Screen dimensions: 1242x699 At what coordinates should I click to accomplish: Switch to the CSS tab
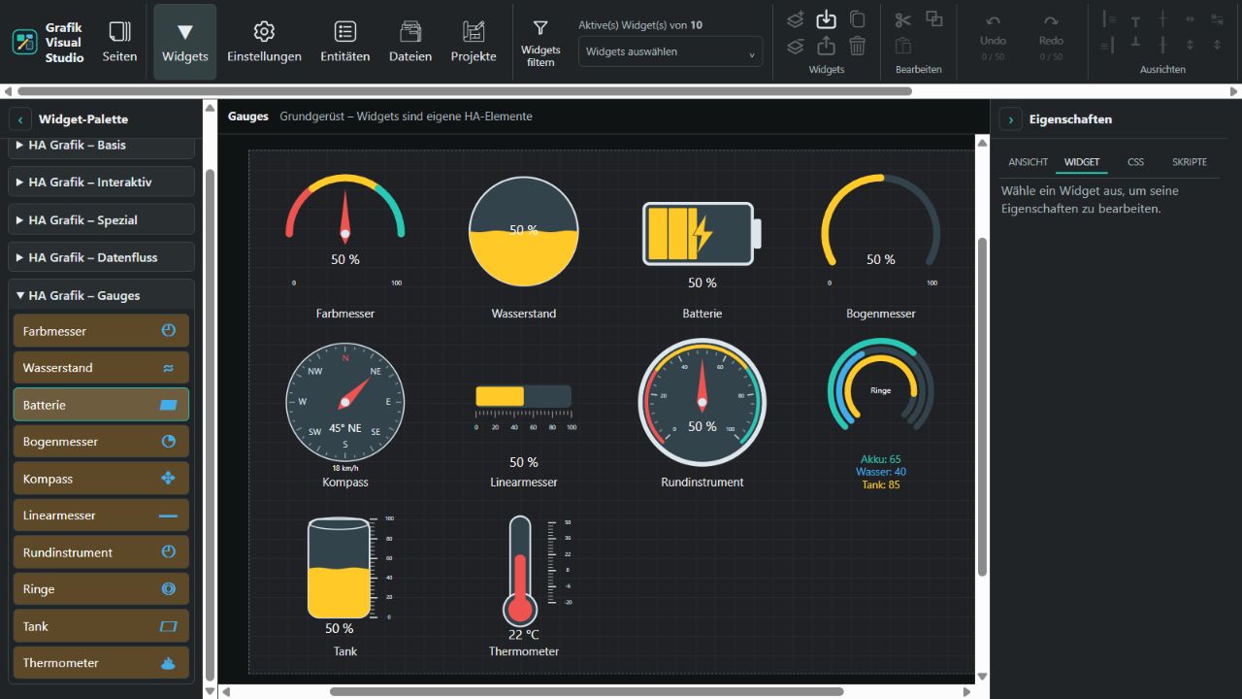point(1135,162)
